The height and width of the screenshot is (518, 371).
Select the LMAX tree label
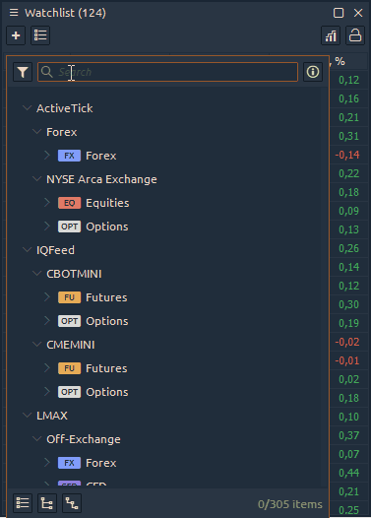click(x=52, y=416)
